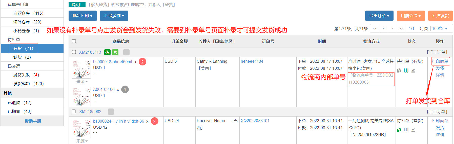The width and height of the screenshot is (454, 144).
Task: Click the green 客 tag on XM2185113
Action: click(115, 52)
